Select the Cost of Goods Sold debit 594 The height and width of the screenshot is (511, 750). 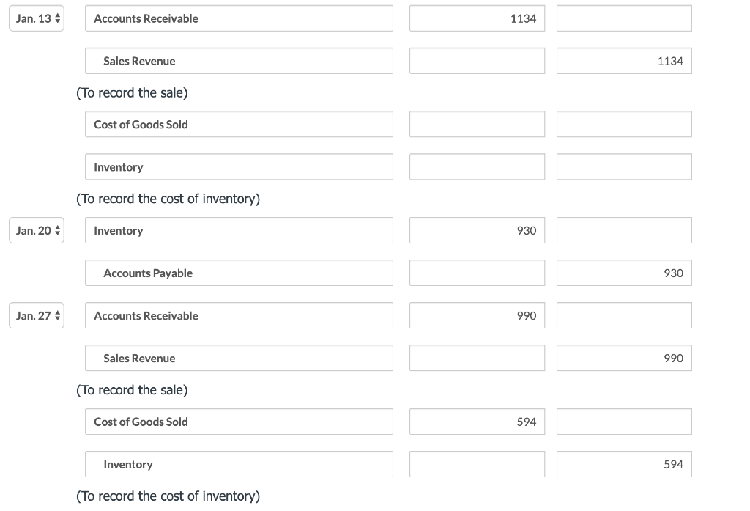(477, 422)
